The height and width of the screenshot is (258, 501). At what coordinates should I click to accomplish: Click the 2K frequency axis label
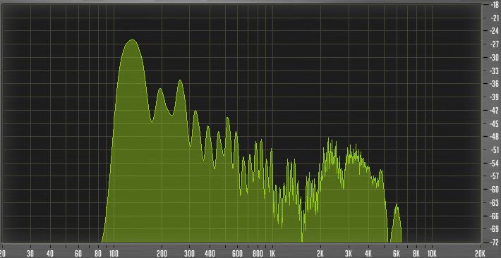coord(320,254)
